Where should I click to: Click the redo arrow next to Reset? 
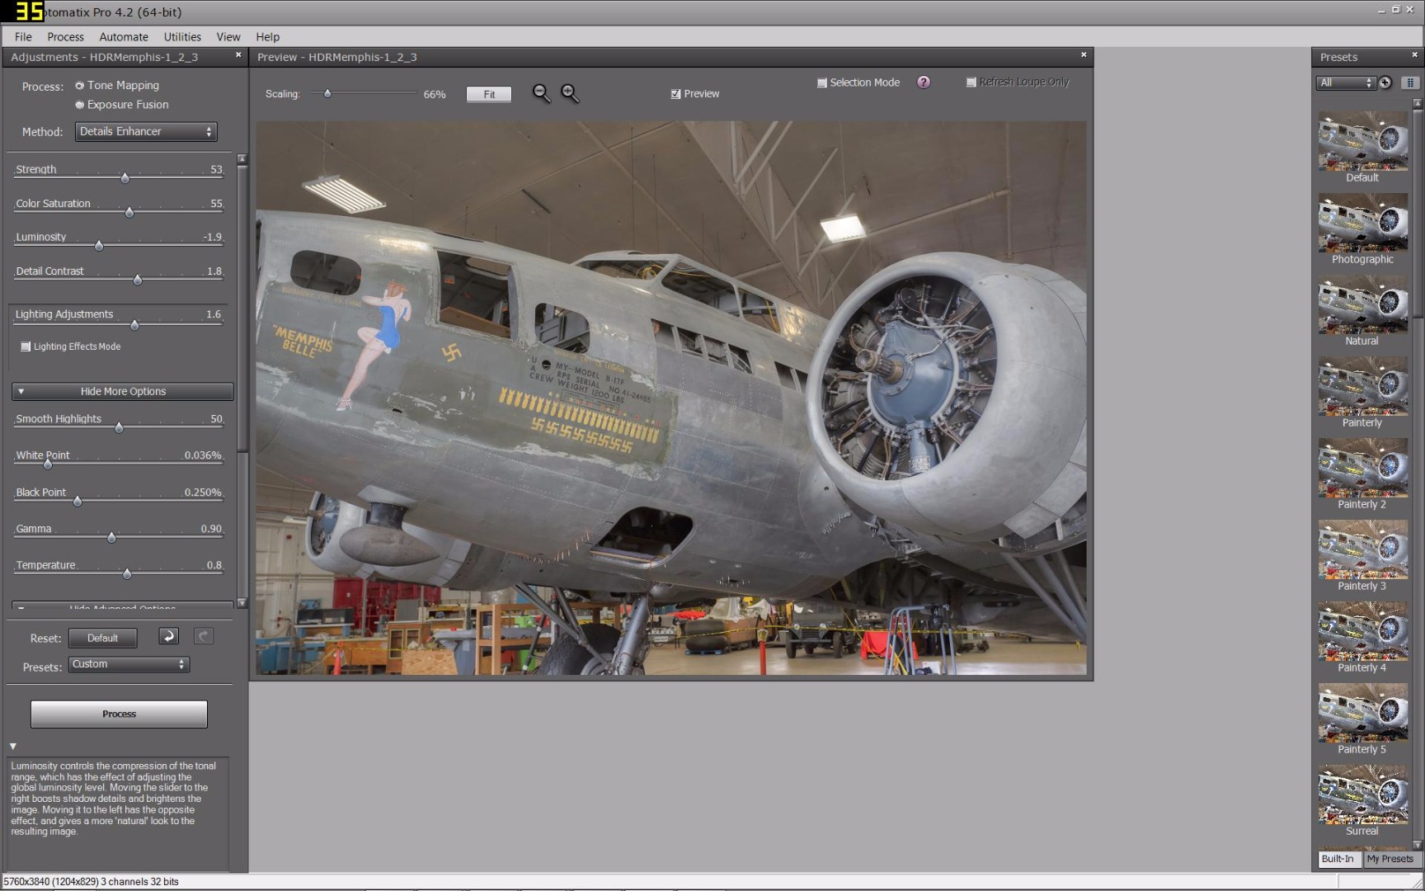point(204,636)
